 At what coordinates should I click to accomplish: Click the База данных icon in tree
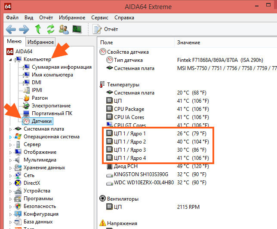click(18, 222)
